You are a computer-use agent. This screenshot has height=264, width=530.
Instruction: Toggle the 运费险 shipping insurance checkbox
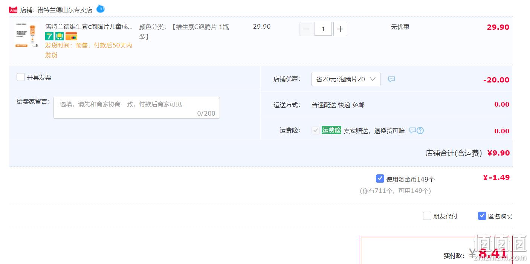[x=316, y=131]
